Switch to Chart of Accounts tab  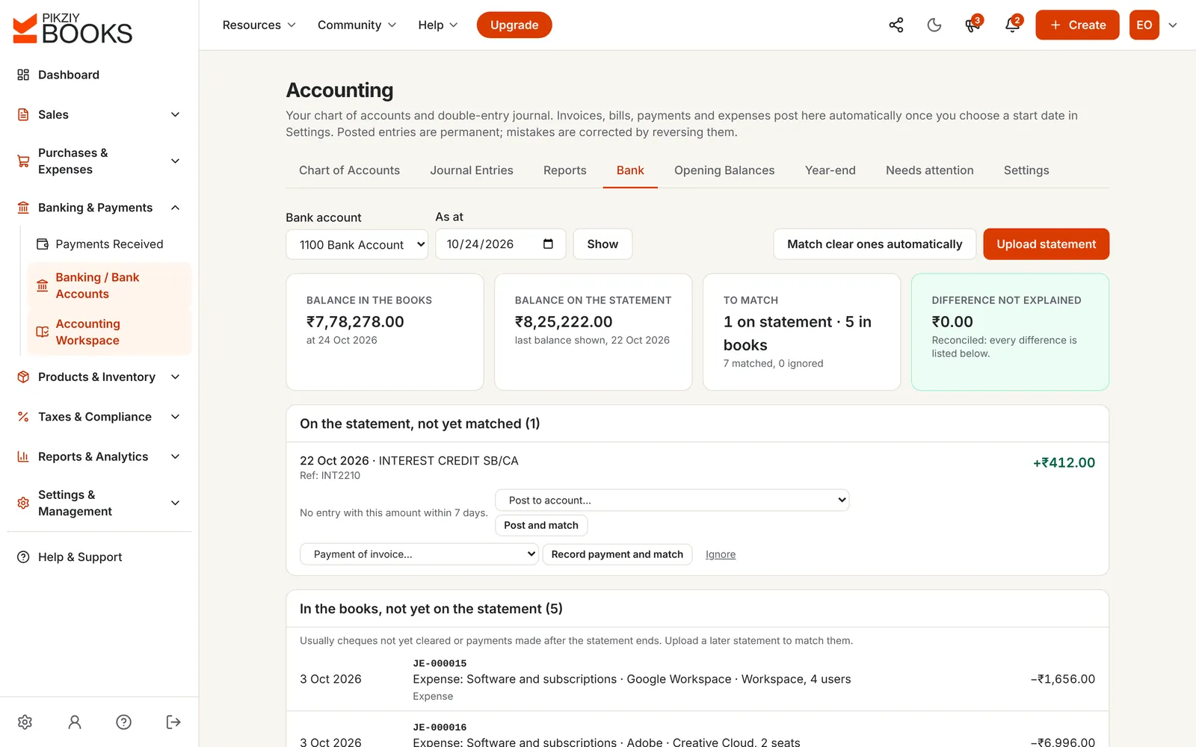pos(349,170)
